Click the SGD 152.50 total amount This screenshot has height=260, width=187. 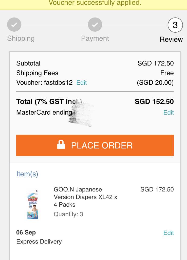pyautogui.click(x=154, y=102)
